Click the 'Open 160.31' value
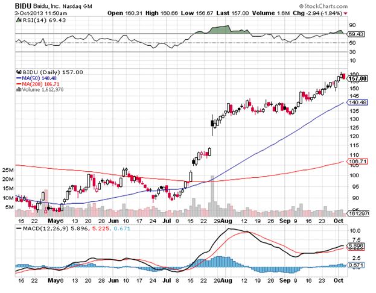 125,13
